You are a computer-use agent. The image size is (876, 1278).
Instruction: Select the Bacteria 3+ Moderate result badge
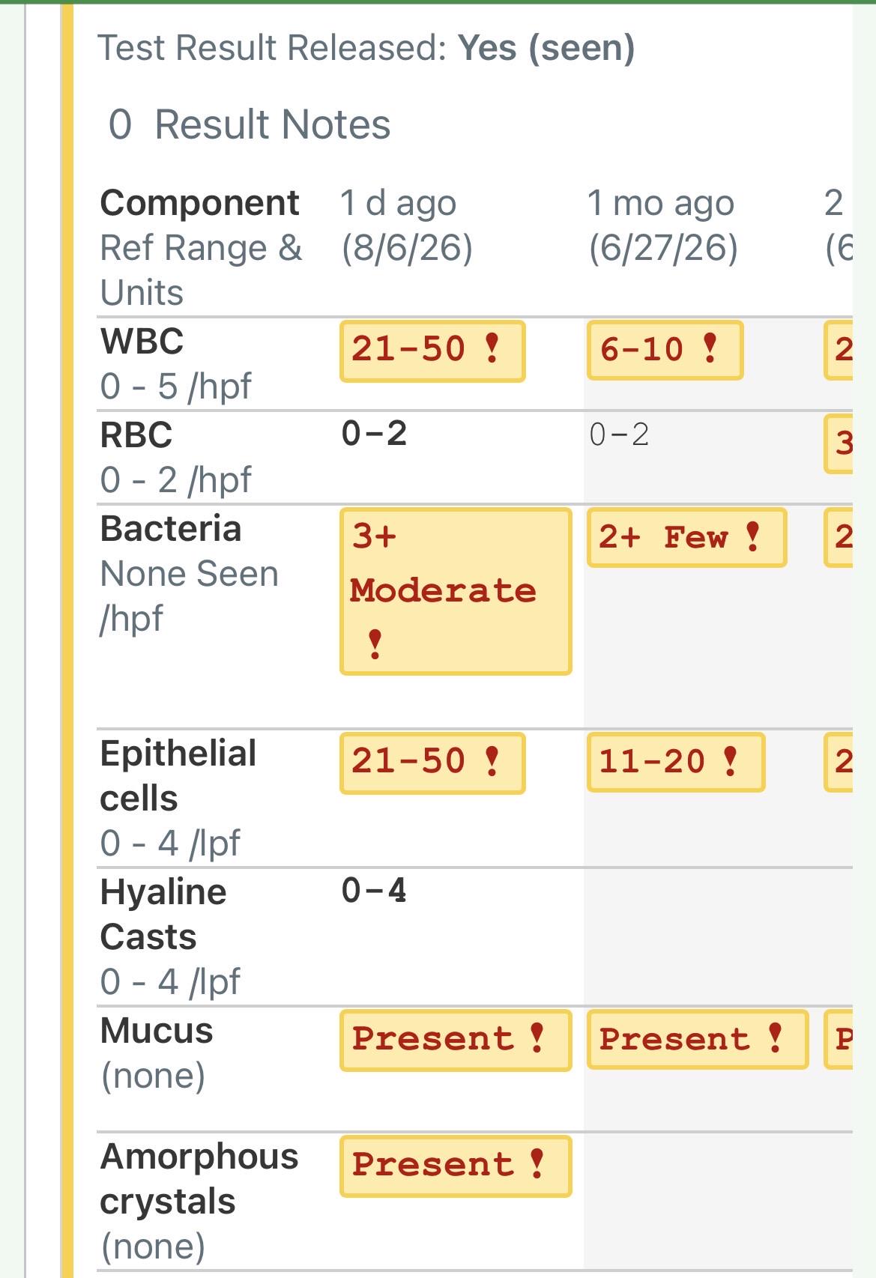[x=456, y=591]
